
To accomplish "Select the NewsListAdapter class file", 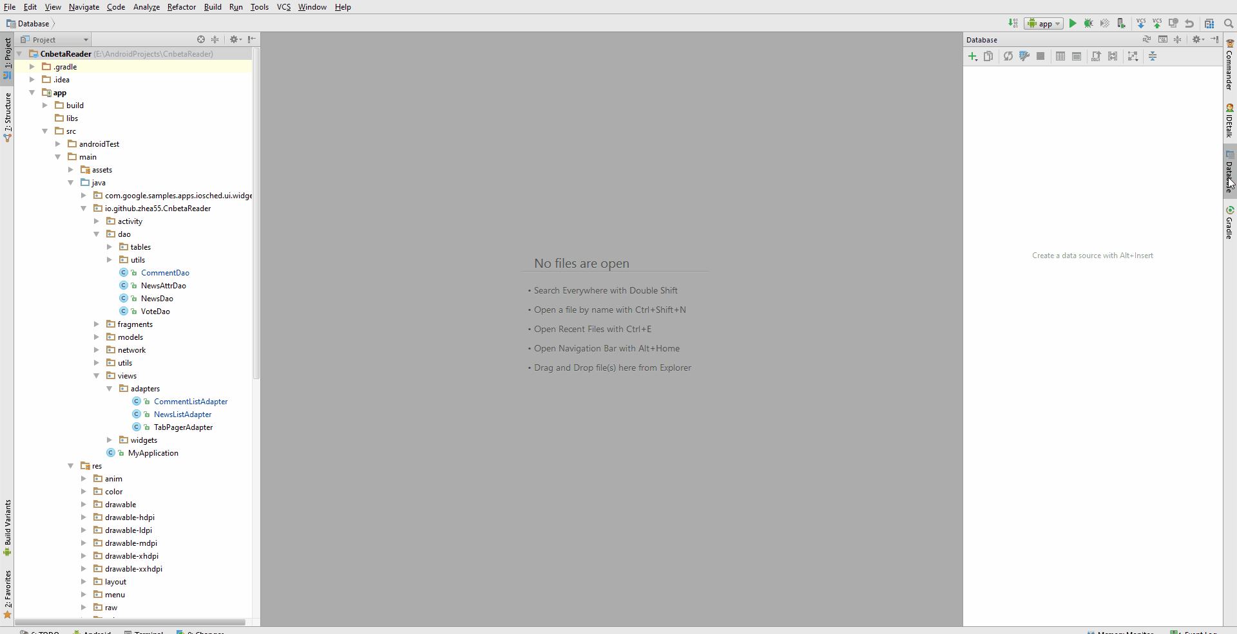I will click(x=182, y=415).
